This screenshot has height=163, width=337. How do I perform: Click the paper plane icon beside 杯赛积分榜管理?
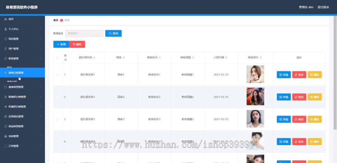(x=6, y=107)
